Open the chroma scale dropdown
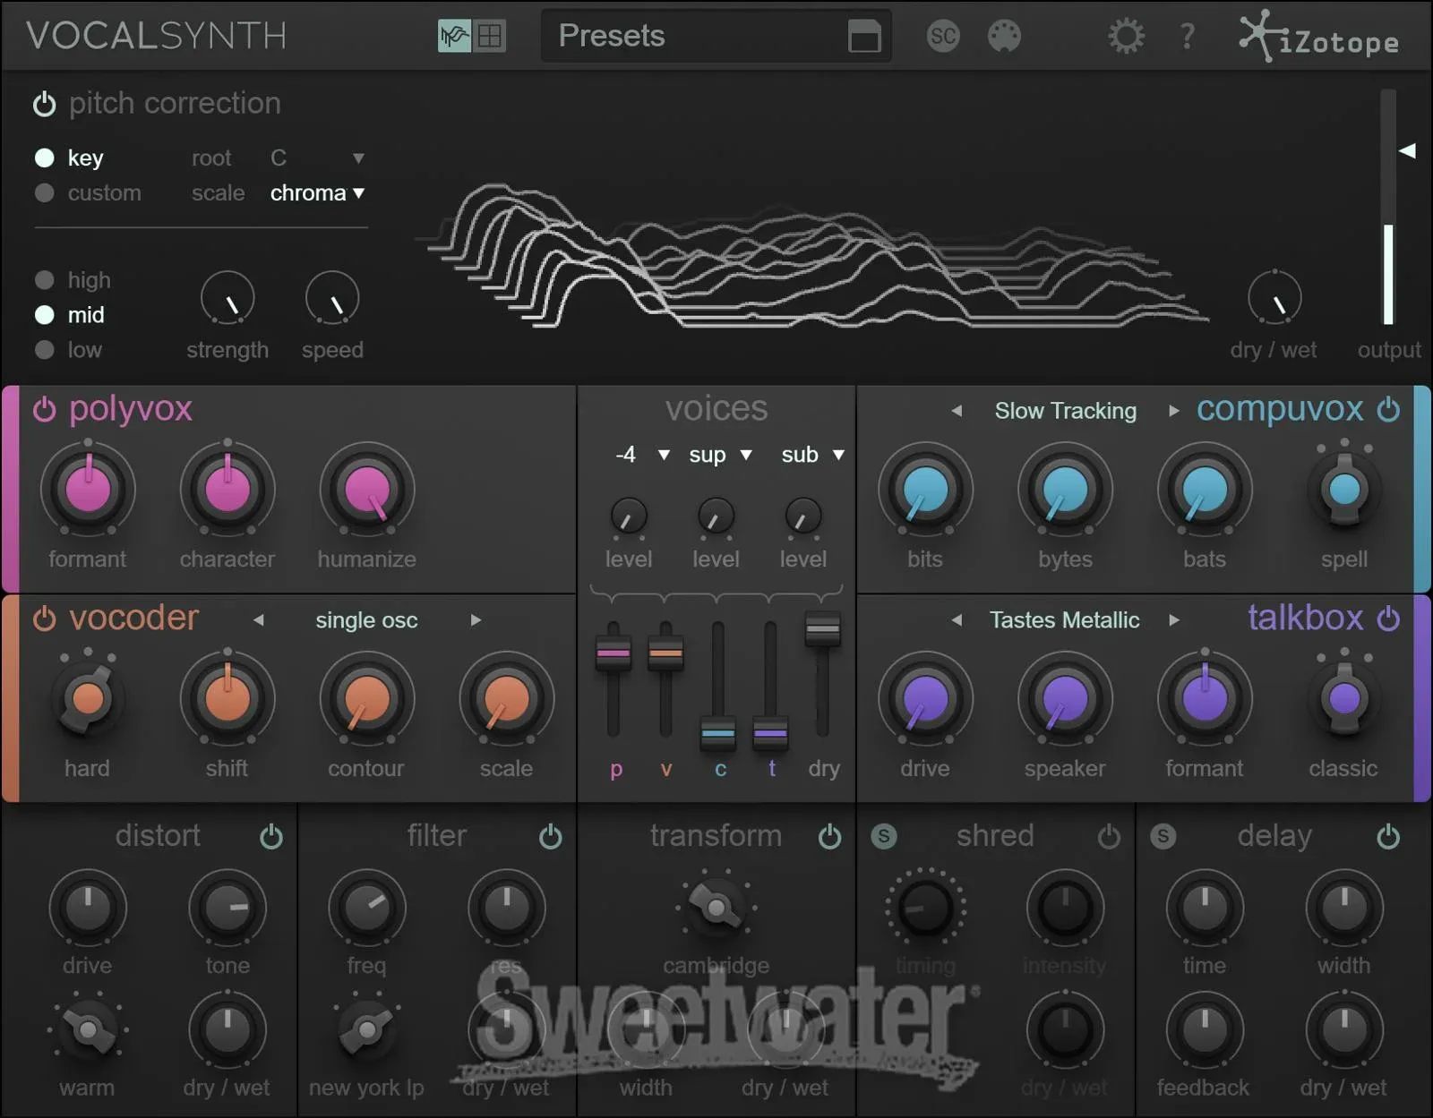 click(317, 193)
